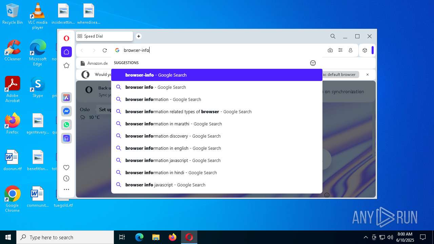The image size is (434, 244).
Task: Go back to previous page
Action: coord(82,50)
